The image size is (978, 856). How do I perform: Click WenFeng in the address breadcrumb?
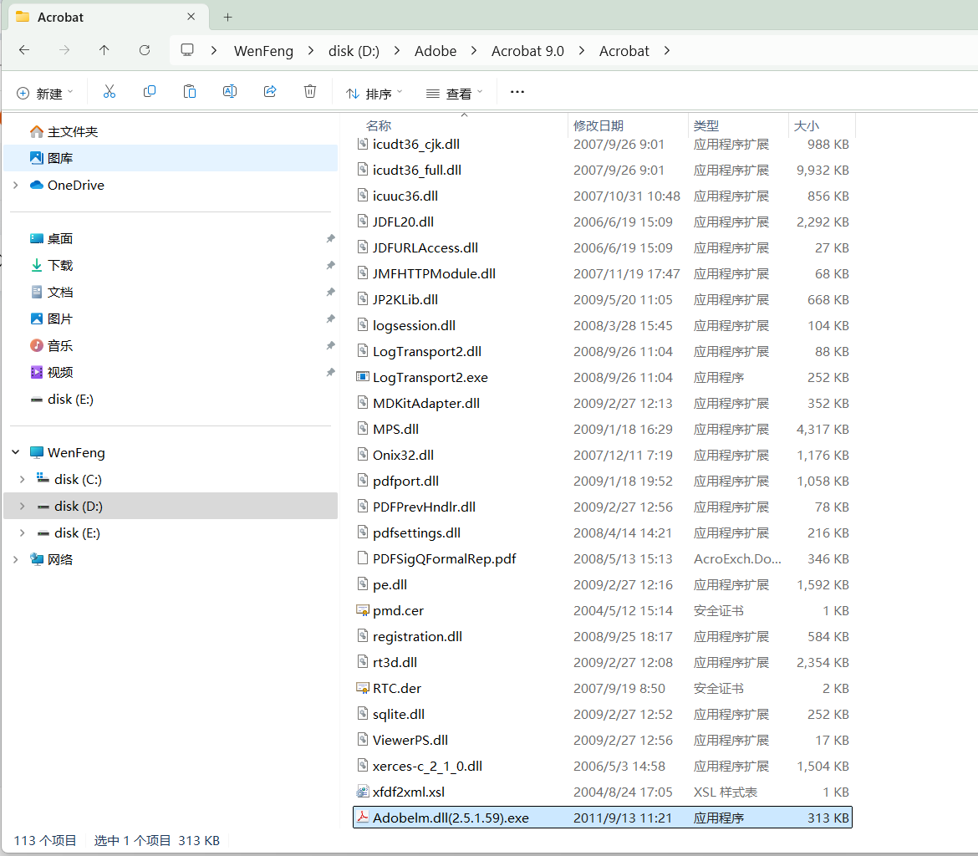(264, 51)
